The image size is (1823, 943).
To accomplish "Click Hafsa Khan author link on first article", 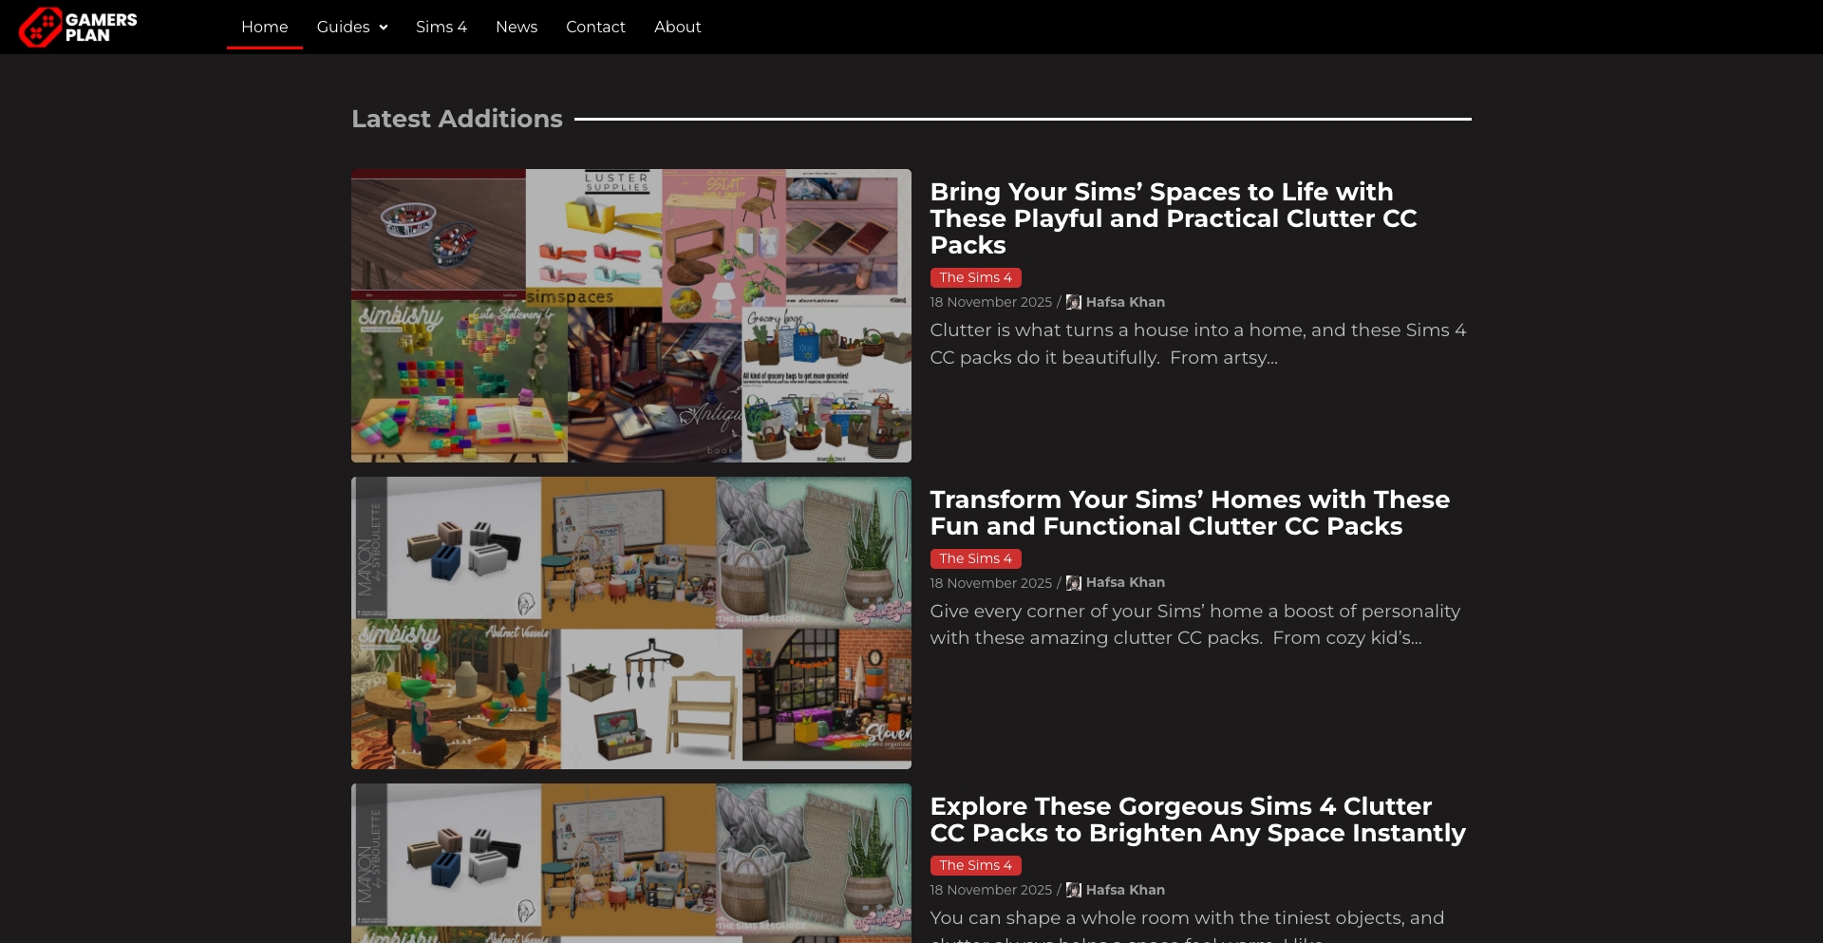I will tap(1125, 302).
